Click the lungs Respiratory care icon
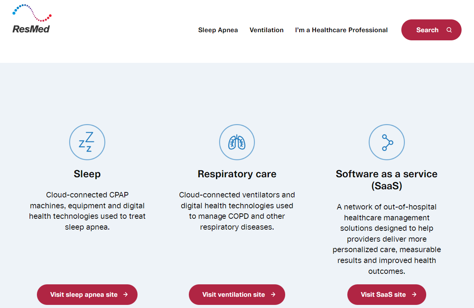The height and width of the screenshot is (308, 474). 237,142
